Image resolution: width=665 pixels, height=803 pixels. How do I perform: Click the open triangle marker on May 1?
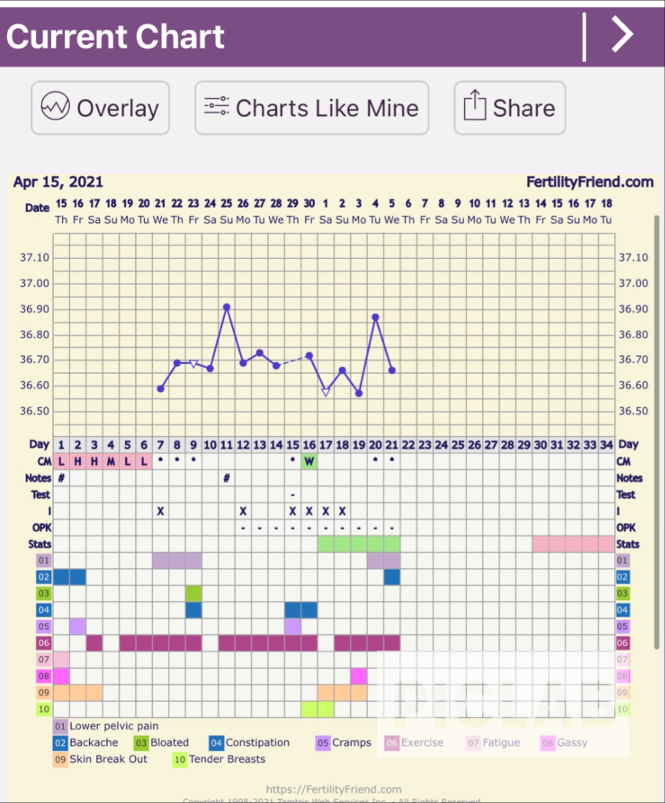pos(326,392)
